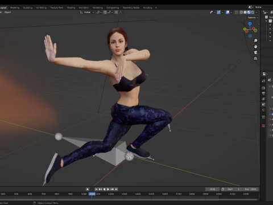This screenshot has height=205, width=273.
Task: Open the Output properties tab
Action: (263, 93)
